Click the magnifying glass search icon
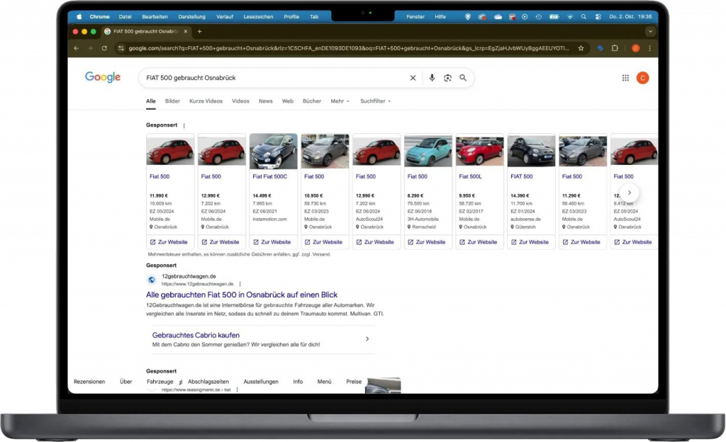 point(463,78)
